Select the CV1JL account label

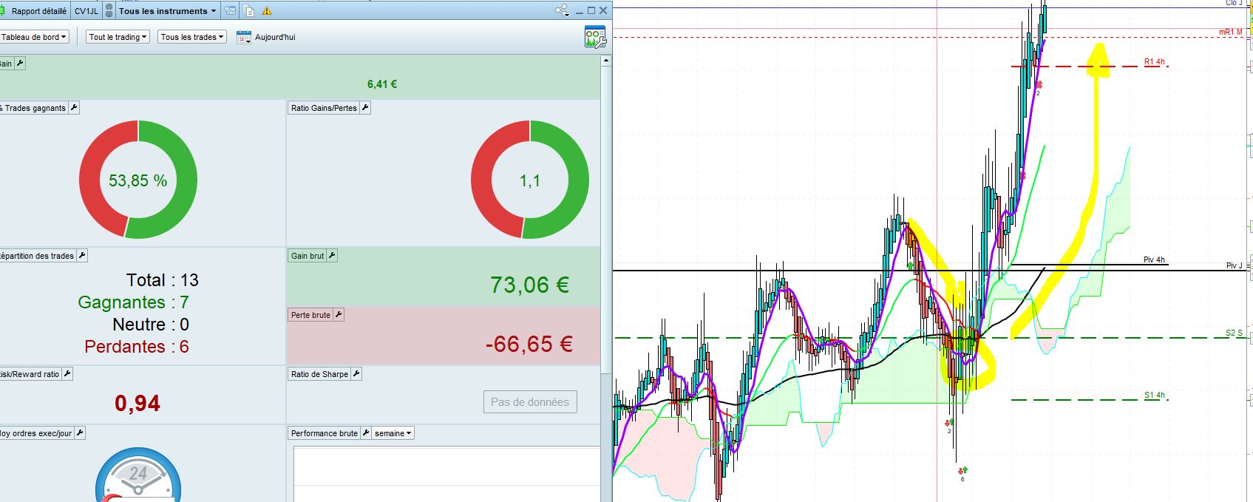[86, 11]
